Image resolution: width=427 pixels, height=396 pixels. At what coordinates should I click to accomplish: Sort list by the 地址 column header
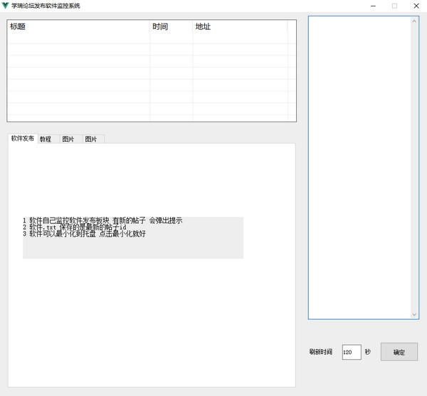[x=239, y=27]
